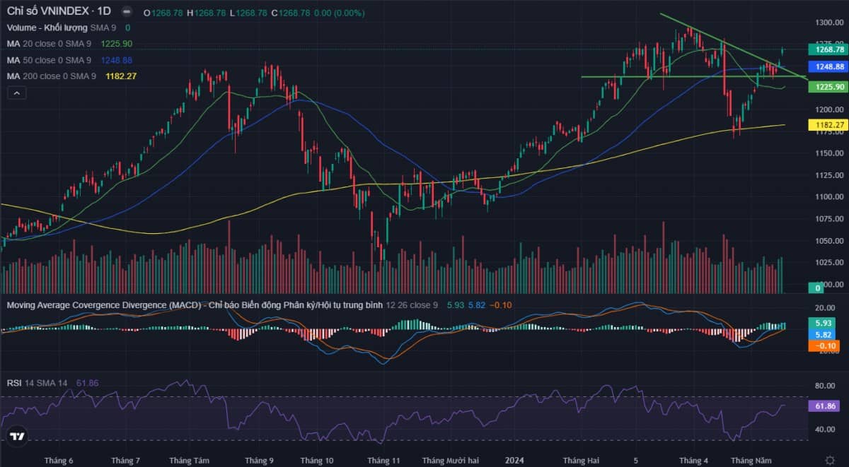The image size is (849, 467).
Task: Click the yellow 1182.27 price axis label
Action: point(828,124)
